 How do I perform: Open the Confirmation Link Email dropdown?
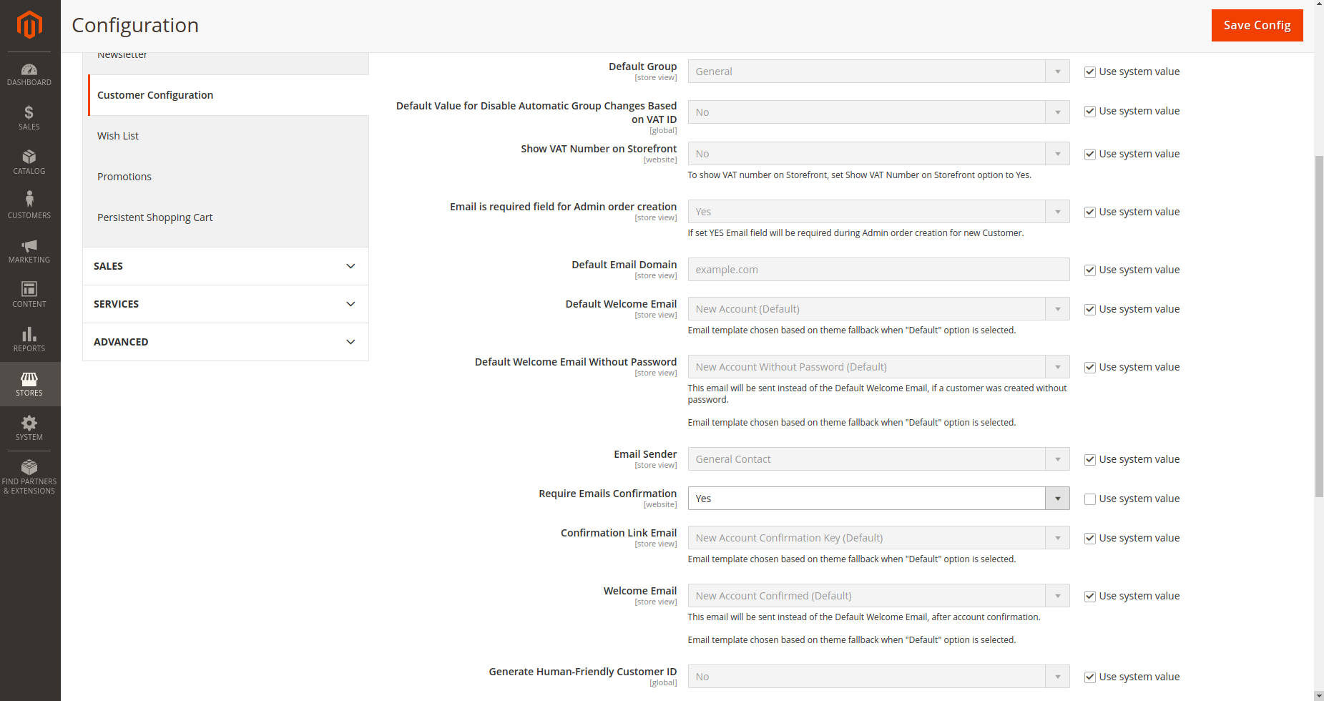pos(878,538)
